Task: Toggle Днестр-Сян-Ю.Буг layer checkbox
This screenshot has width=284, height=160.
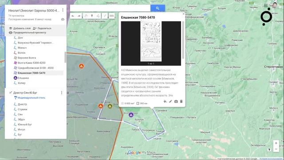Action: pos(11,92)
